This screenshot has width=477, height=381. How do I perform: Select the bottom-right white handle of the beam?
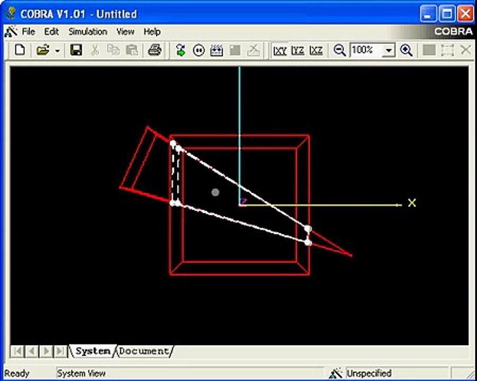coord(308,242)
